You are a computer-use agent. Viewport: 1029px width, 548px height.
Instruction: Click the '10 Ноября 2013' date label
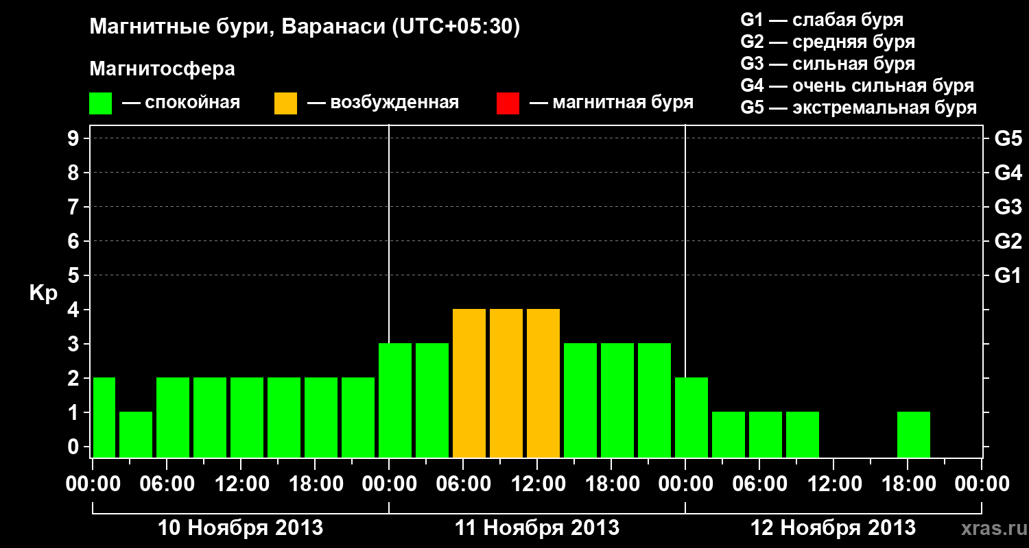click(241, 528)
